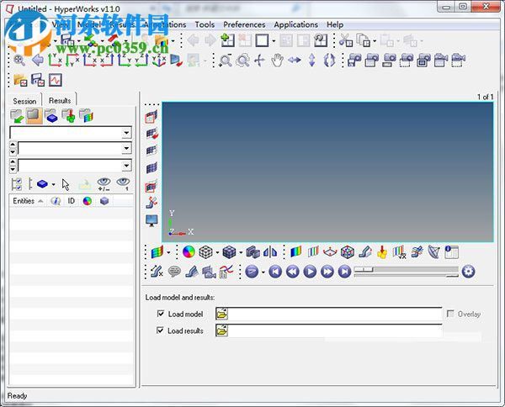
Task: Open animation controls gear icon
Action: [x=468, y=272]
